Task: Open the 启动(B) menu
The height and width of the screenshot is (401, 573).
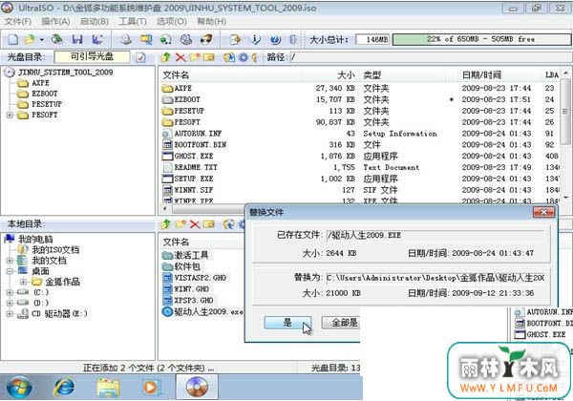Action: click(95, 21)
